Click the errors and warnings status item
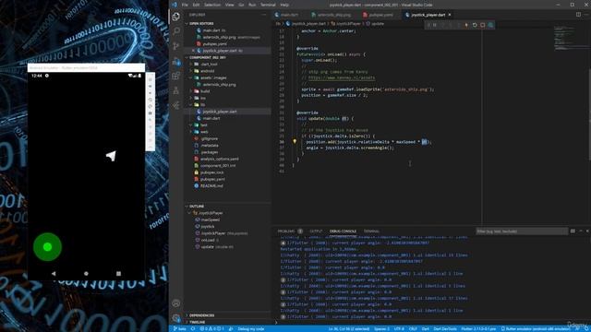This screenshot has width=591, height=332. [x=211, y=328]
